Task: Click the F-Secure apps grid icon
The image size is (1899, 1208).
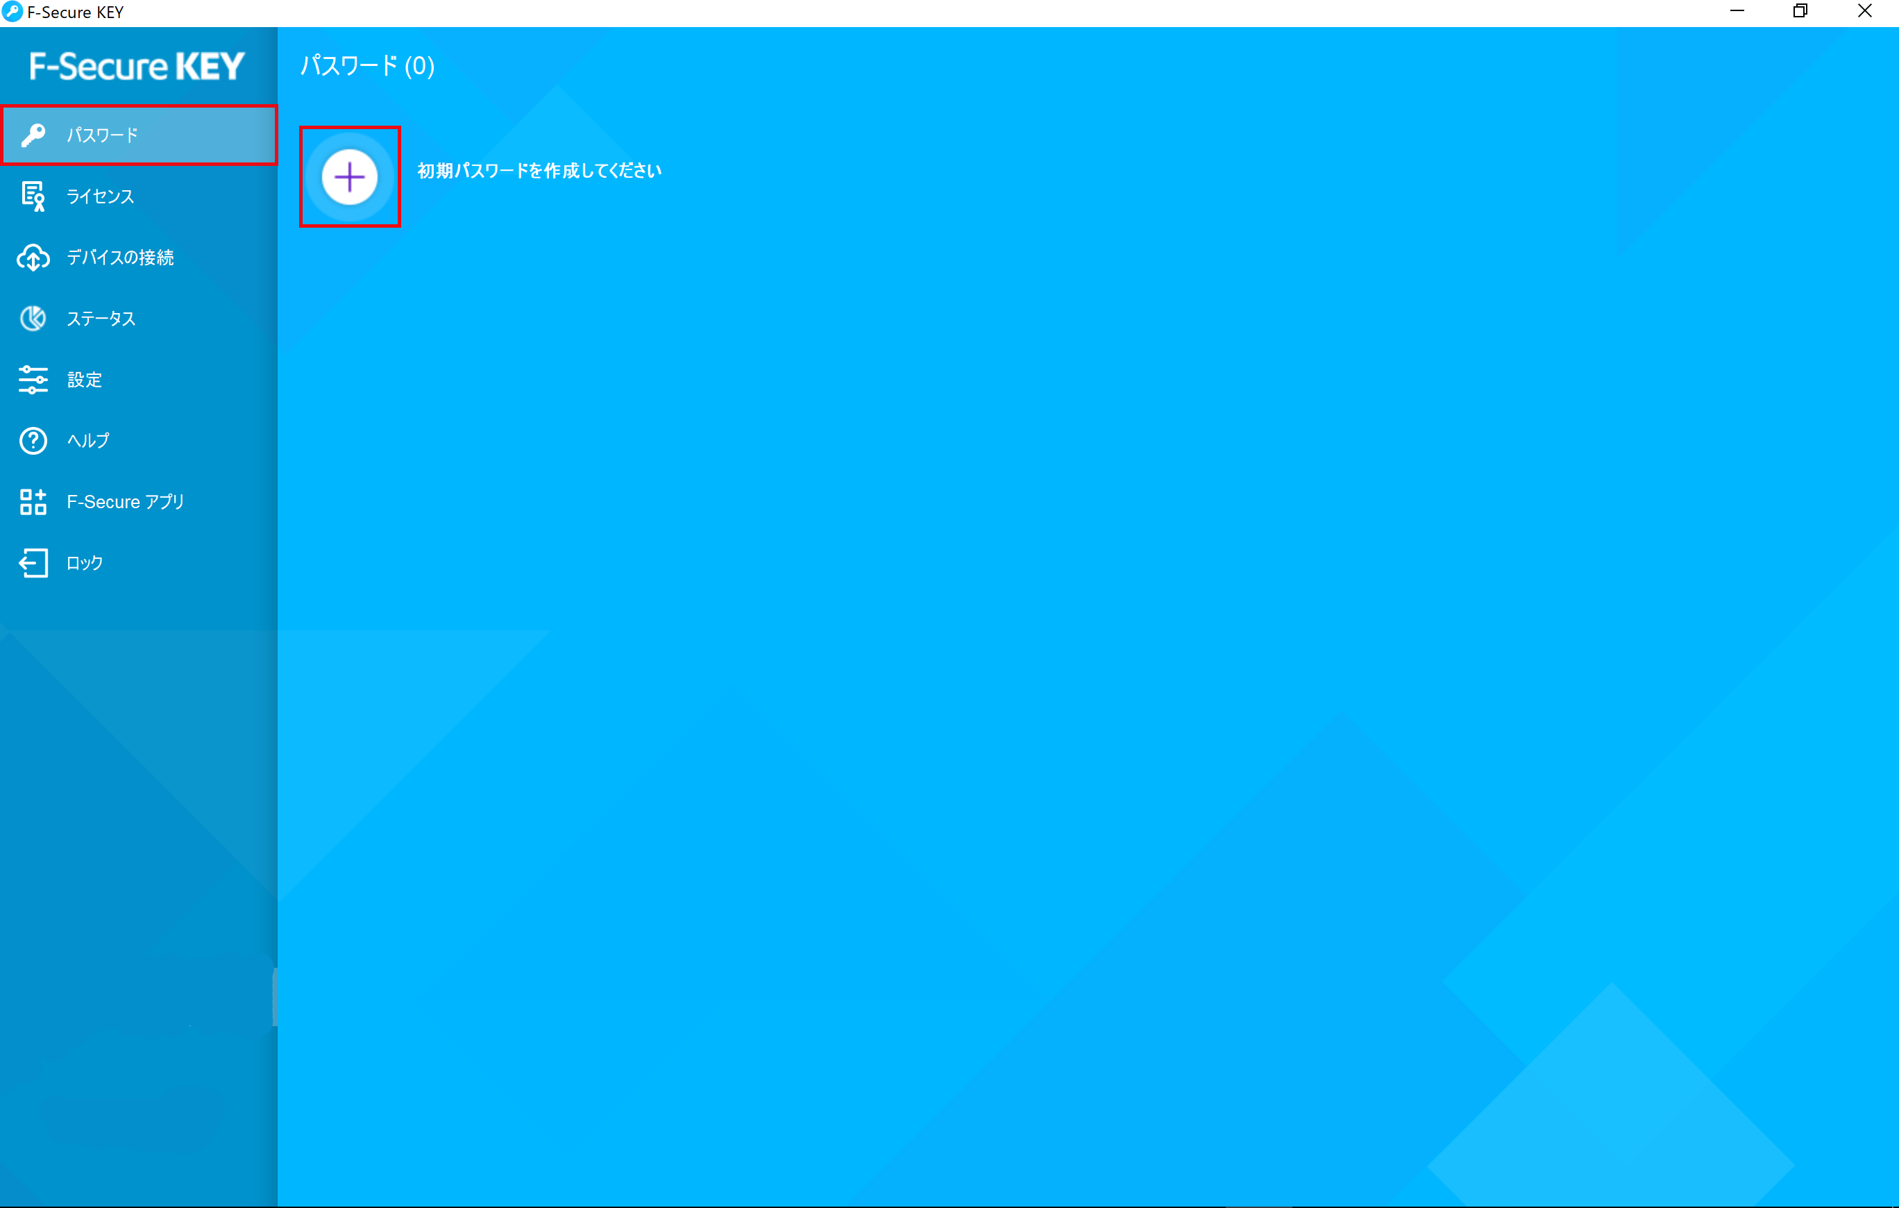Action: [33, 502]
